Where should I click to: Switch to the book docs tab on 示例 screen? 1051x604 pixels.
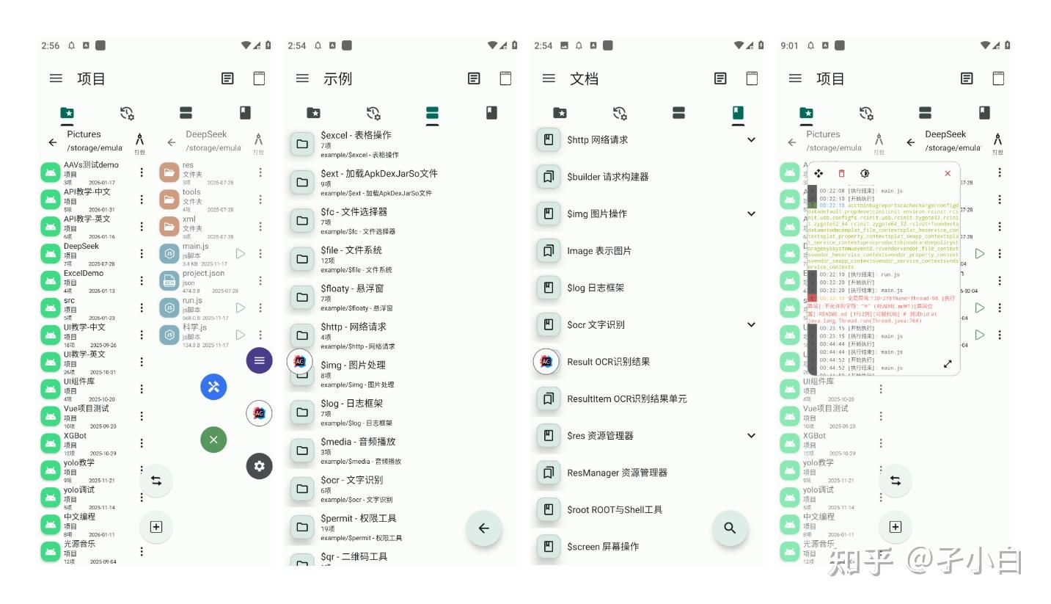(491, 112)
